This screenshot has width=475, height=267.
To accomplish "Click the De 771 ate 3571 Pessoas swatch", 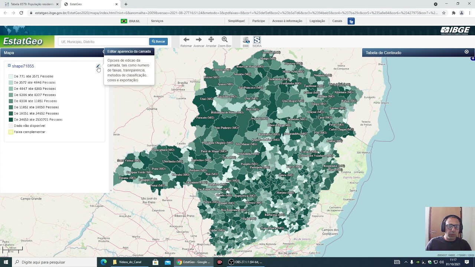I will click(11, 76).
